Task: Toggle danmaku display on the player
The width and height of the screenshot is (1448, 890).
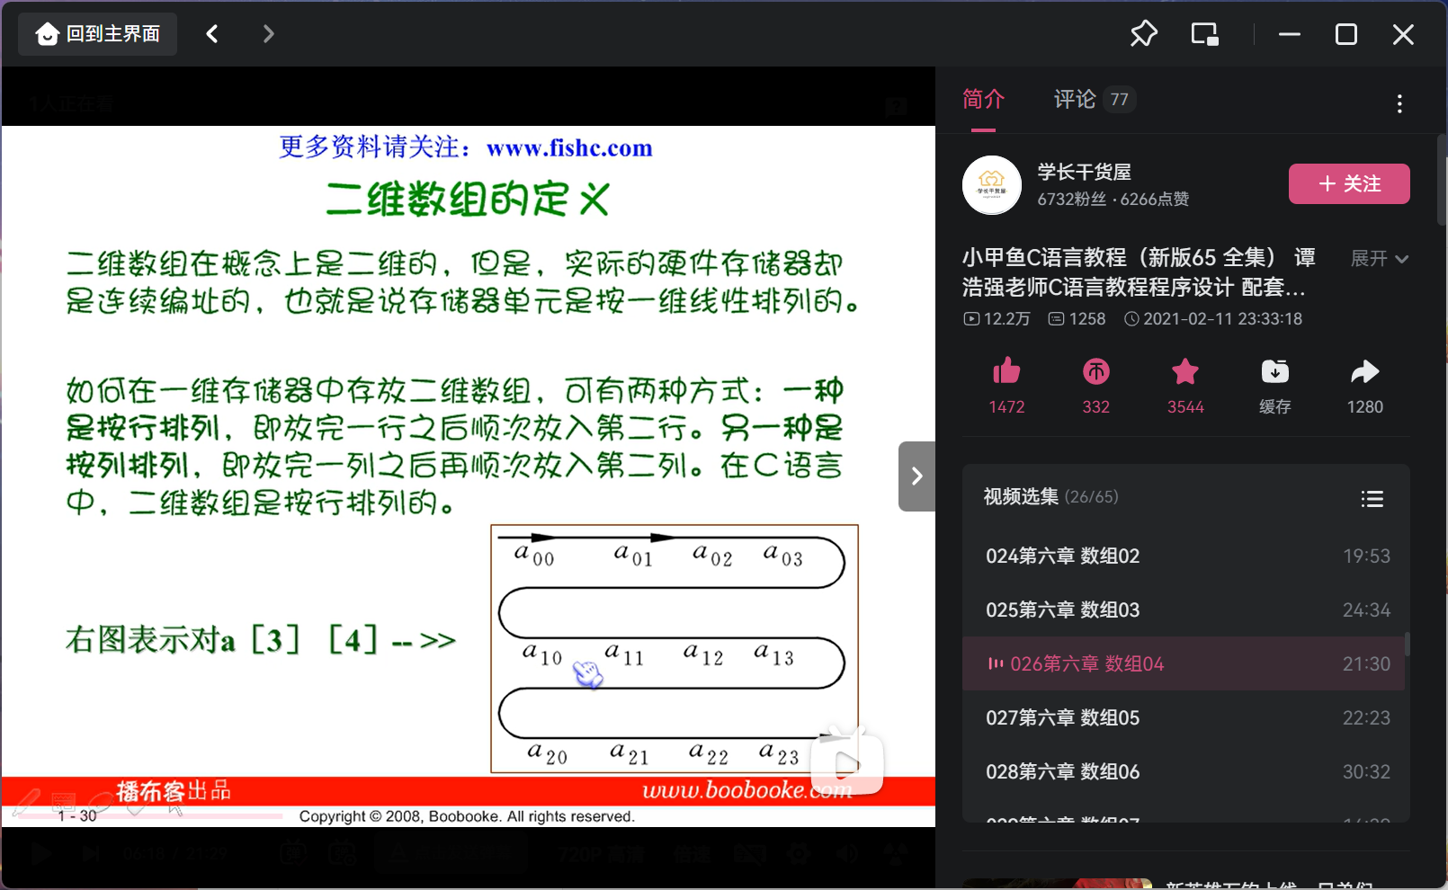Action: [292, 853]
